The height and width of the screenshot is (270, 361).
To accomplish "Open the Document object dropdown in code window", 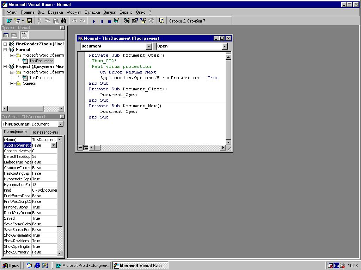I will (x=149, y=46).
